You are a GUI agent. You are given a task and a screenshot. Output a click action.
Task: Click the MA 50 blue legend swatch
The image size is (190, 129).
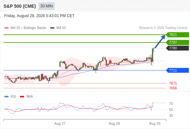(x=52, y=28)
